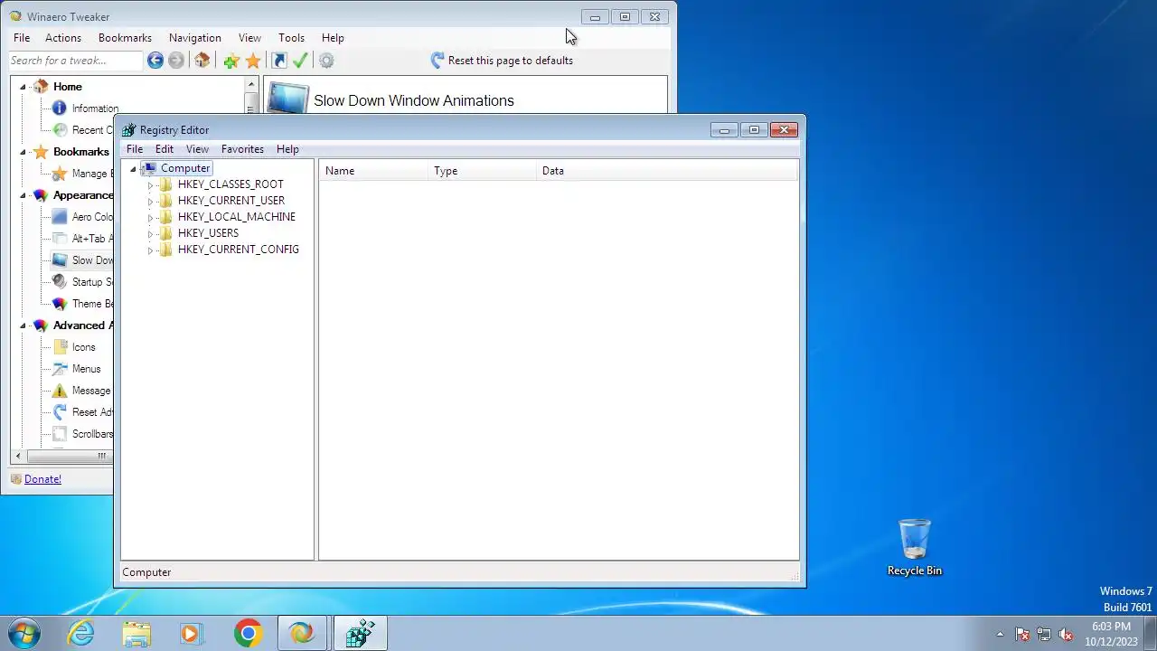Click the taskbar clock showing 6:03 PM

click(x=1111, y=634)
